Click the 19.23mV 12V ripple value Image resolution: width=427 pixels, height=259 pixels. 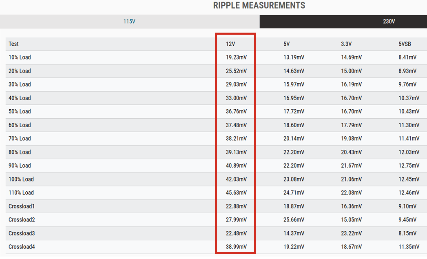tap(236, 57)
